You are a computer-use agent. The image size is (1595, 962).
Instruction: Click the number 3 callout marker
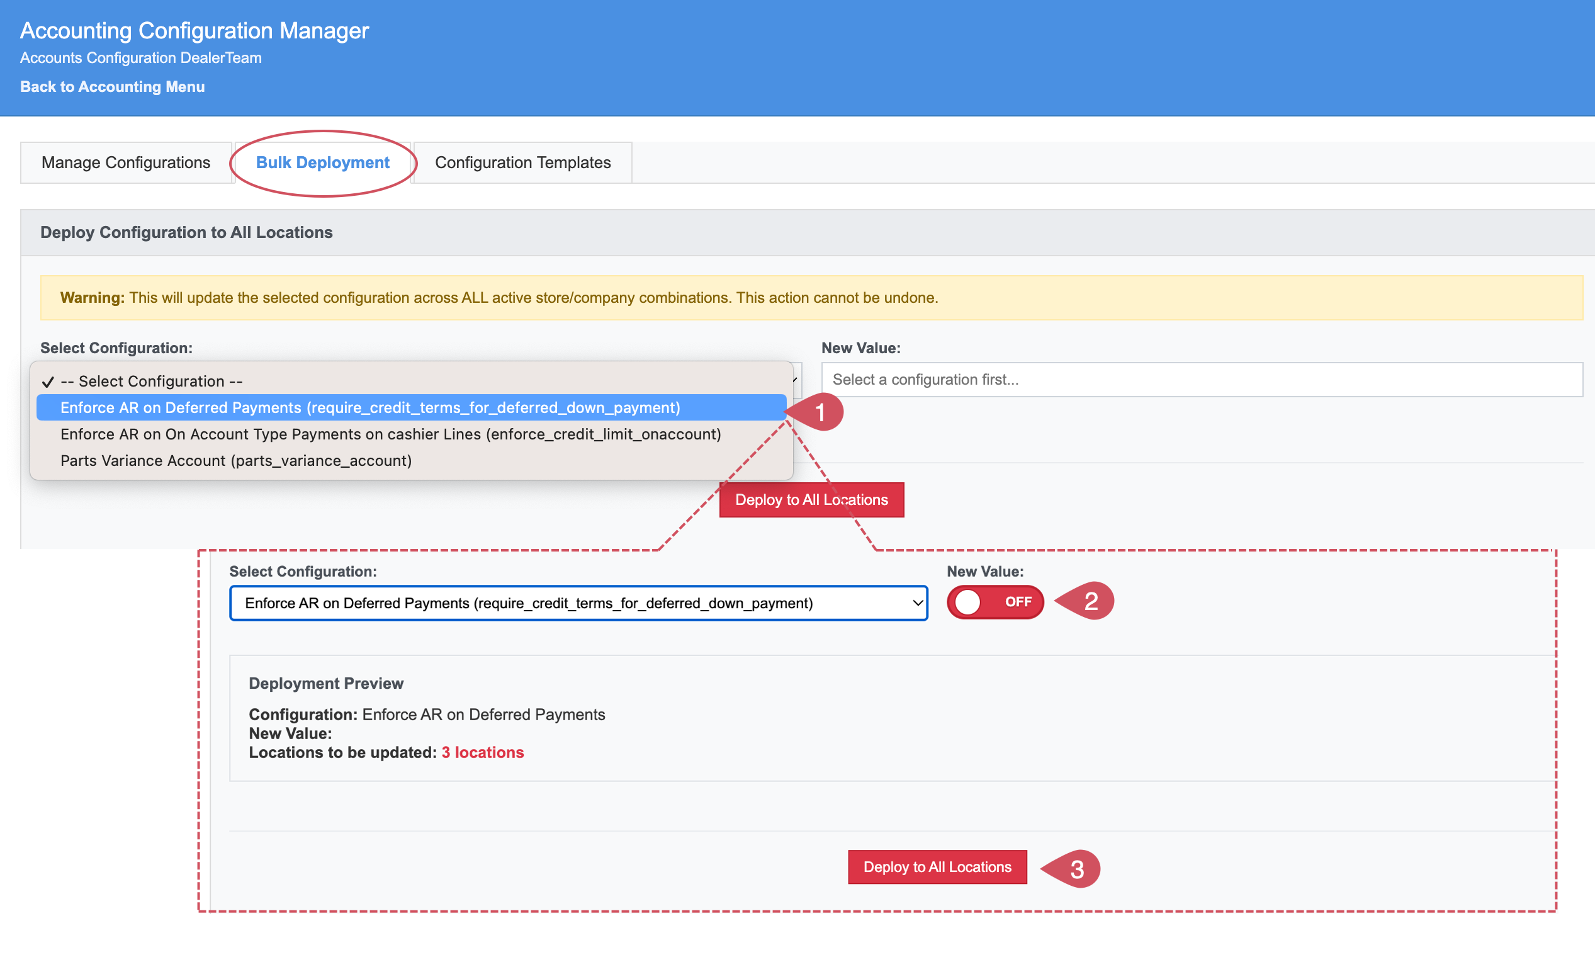(x=1074, y=869)
